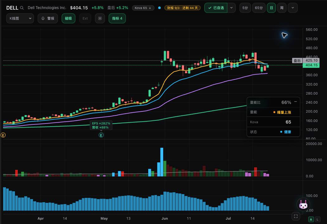
Task: Expand more timeframe options chevron
Action: pyautogui.click(x=293, y=8)
